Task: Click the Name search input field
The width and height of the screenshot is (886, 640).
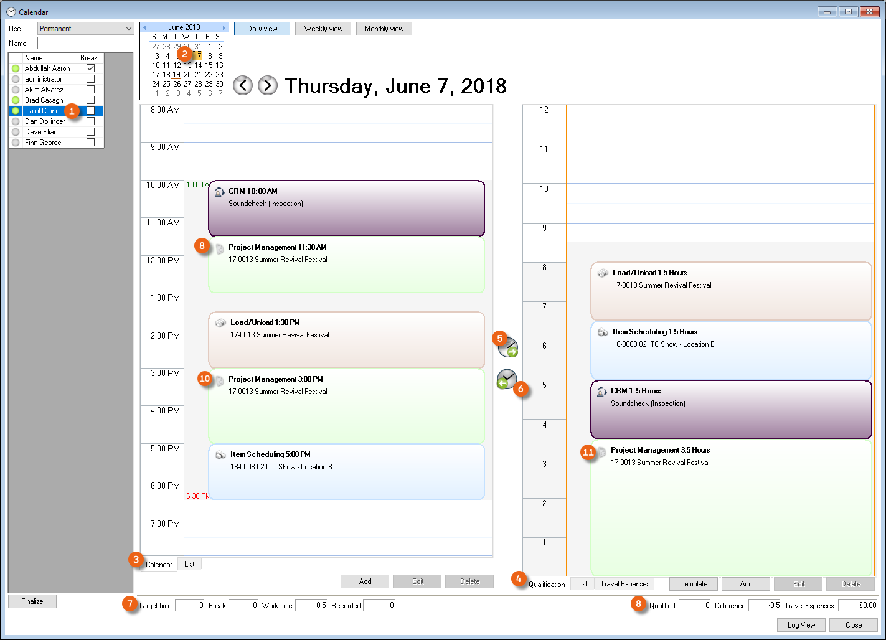Action: point(86,43)
